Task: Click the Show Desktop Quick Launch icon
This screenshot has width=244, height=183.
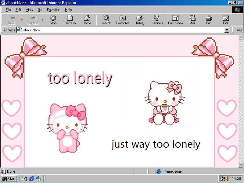Action: (24, 179)
